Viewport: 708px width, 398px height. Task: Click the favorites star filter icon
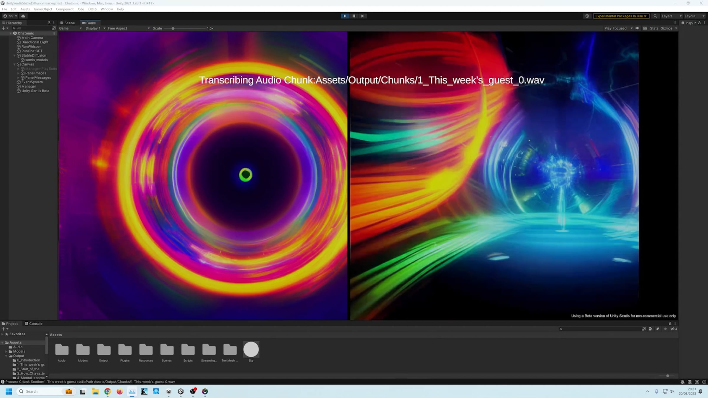[x=665, y=329]
